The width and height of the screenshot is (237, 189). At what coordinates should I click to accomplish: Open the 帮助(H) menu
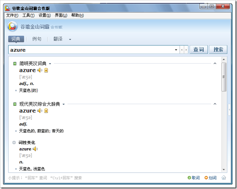77,15
